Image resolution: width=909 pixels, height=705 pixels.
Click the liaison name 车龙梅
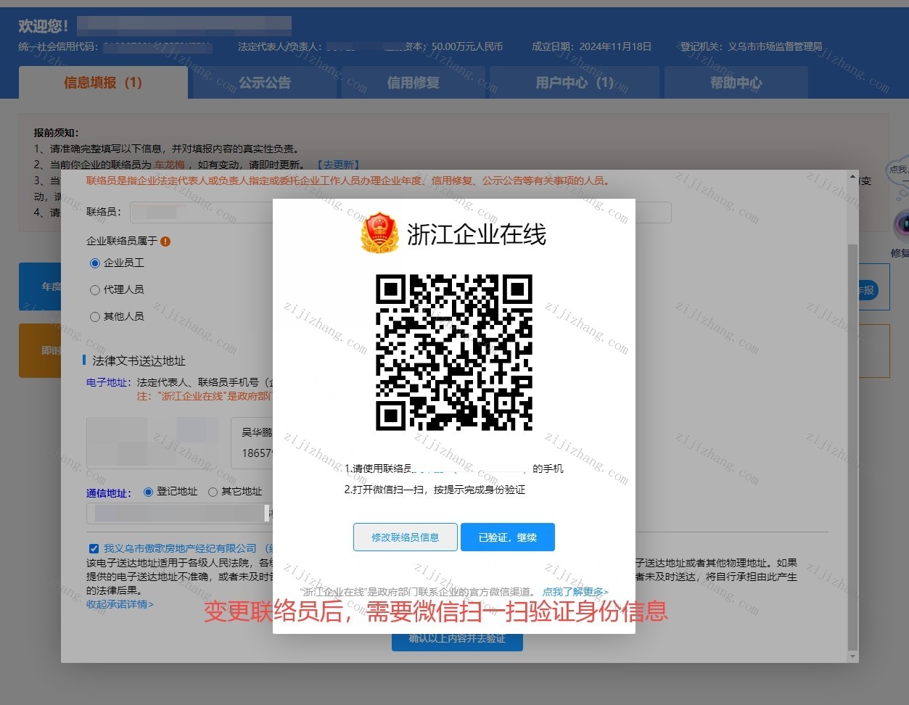pyautogui.click(x=170, y=165)
